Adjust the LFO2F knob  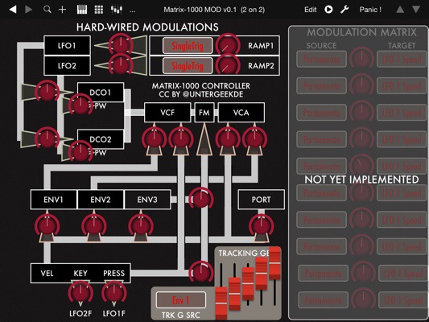[80, 293]
